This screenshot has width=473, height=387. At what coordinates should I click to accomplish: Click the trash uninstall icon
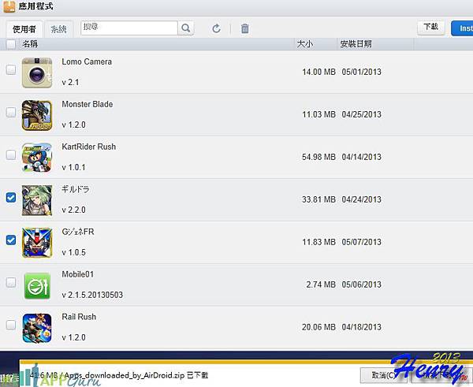(x=245, y=28)
